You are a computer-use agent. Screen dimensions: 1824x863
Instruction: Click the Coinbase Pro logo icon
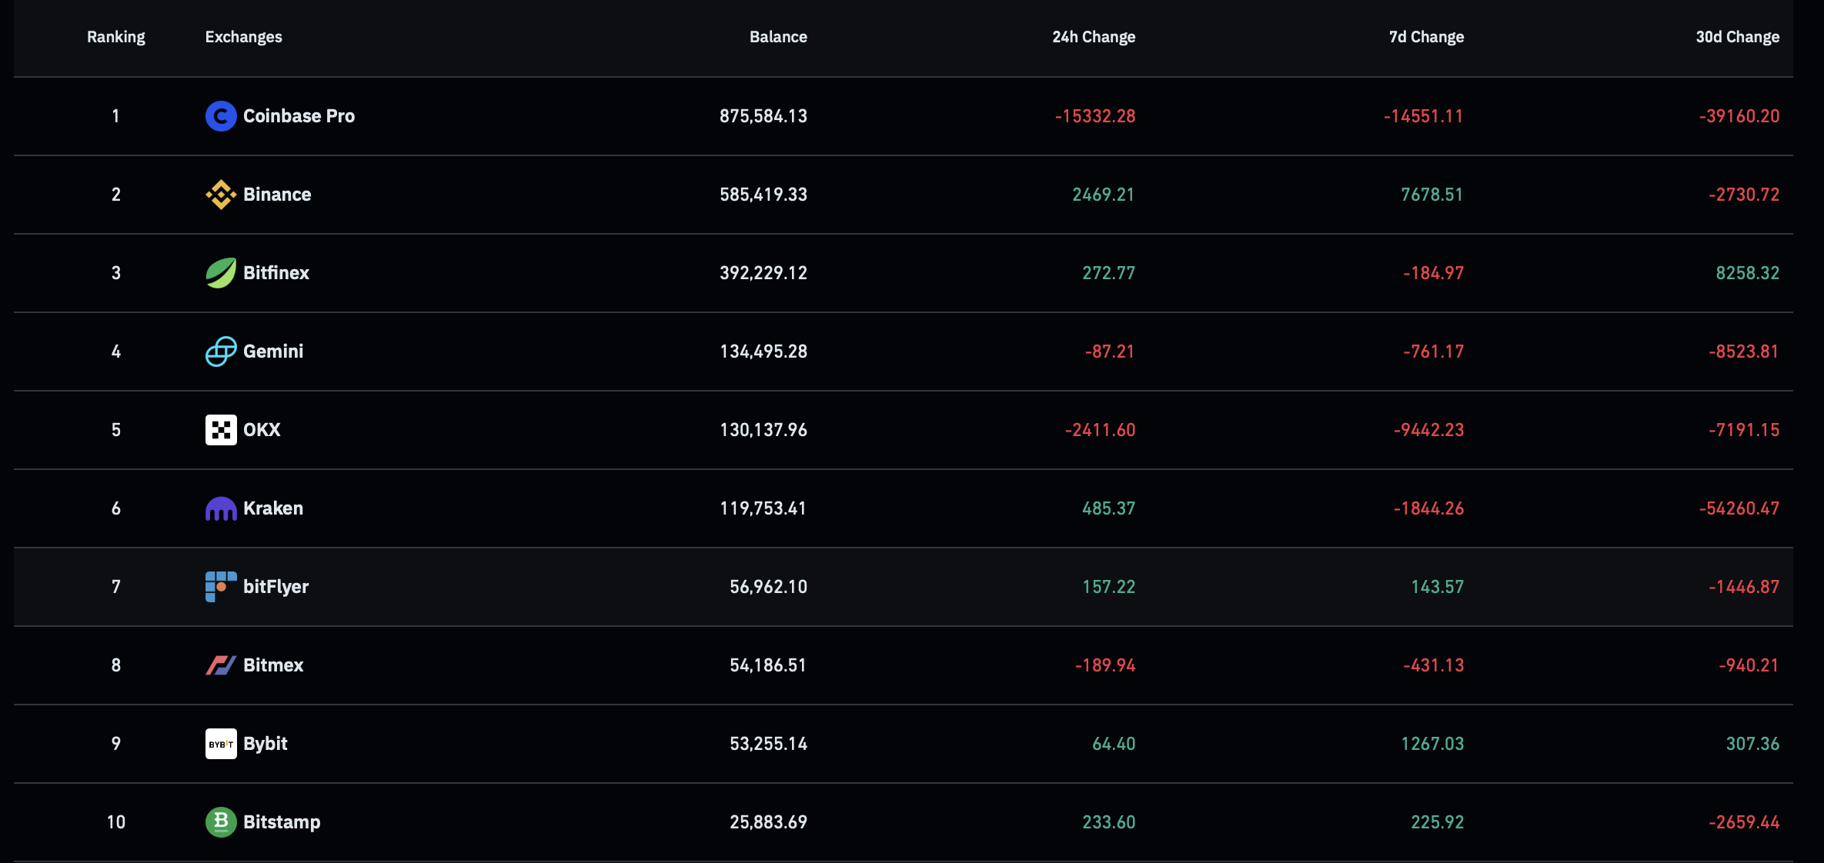(x=221, y=116)
